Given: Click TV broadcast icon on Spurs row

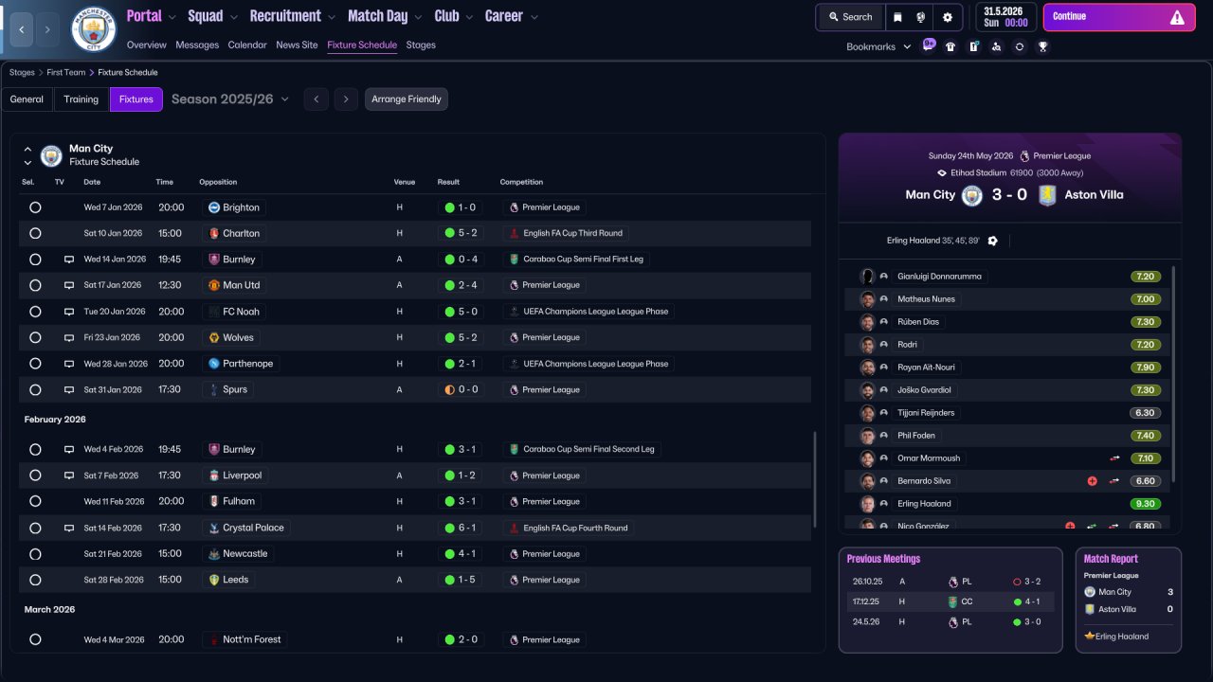Looking at the screenshot, I should coord(68,389).
